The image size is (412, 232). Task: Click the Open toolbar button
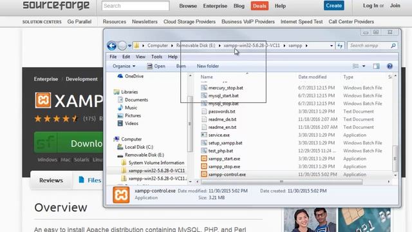[156, 66]
